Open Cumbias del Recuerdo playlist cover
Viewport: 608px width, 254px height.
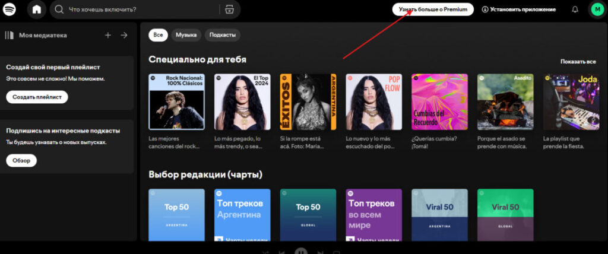[439, 101]
